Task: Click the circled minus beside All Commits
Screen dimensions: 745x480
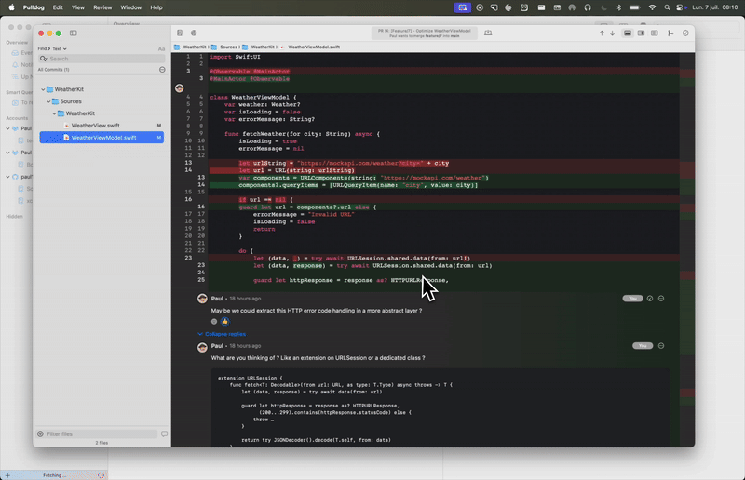Action: tap(162, 70)
